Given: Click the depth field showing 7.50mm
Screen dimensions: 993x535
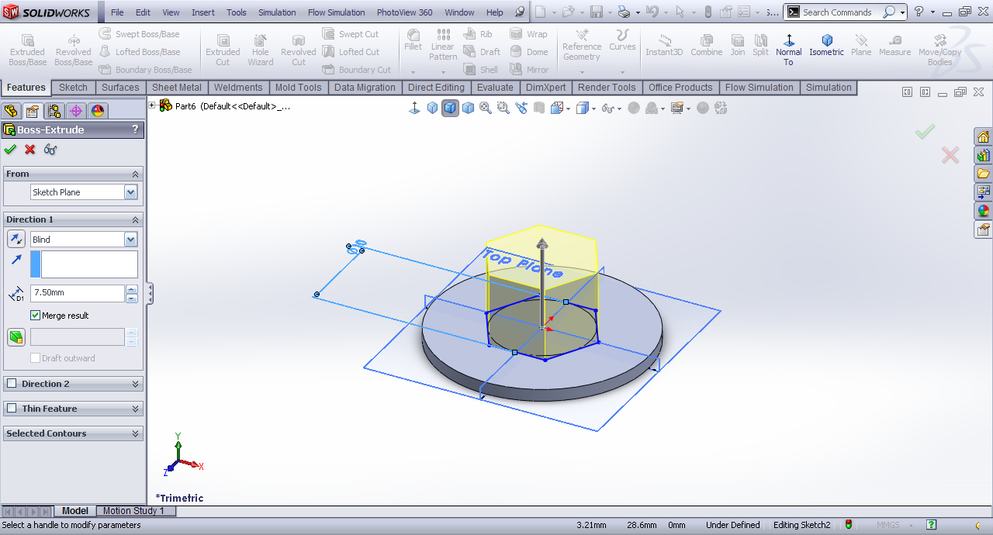Looking at the screenshot, I should coord(78,293).
